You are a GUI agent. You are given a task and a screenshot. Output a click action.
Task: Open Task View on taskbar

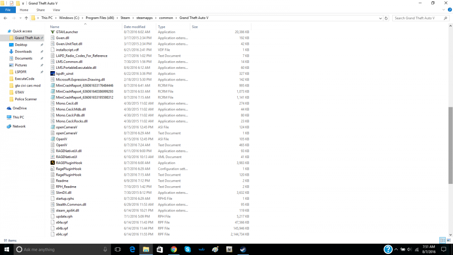click(118, 249)
